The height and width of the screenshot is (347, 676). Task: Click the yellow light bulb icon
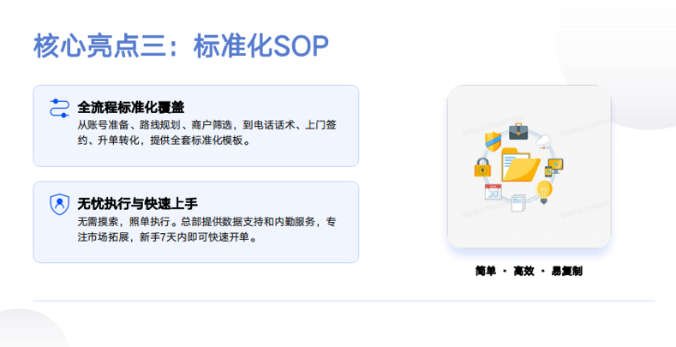(x=543, y=191)
